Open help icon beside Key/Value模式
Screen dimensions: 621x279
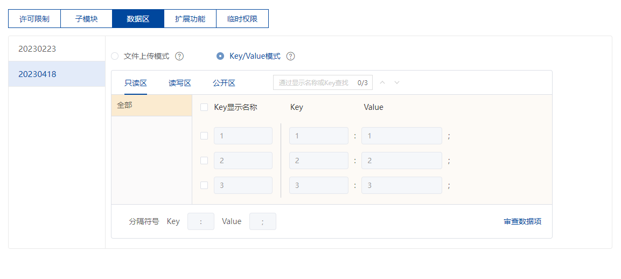click(x=291, y=56)
